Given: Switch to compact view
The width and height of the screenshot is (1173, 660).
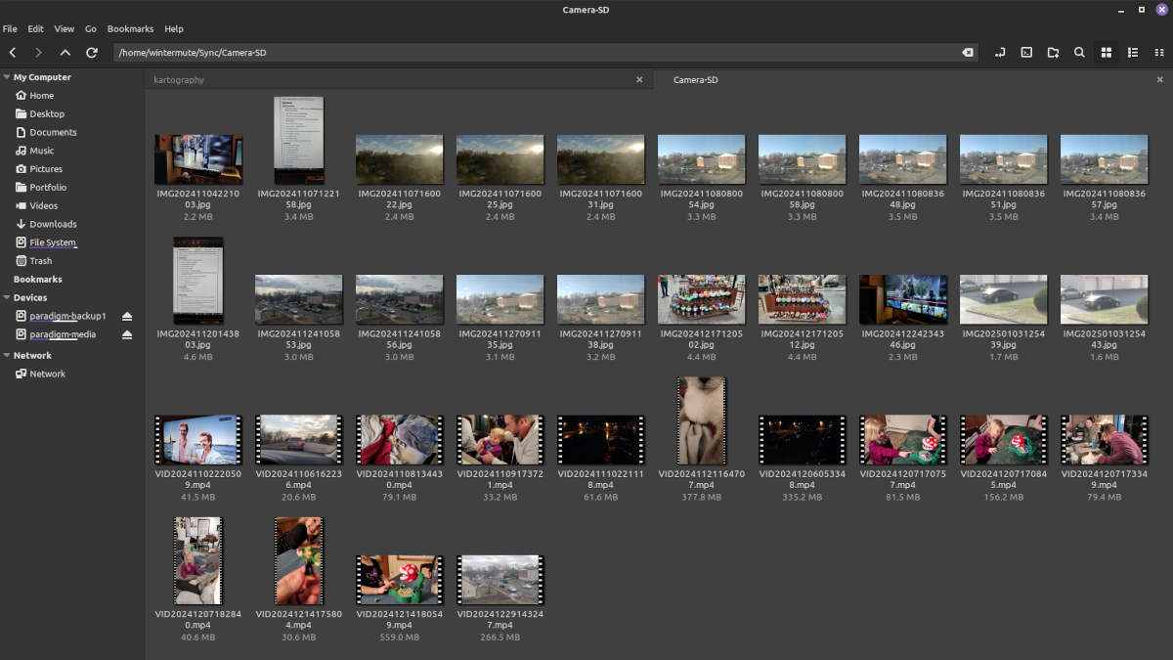Looking at the screenshot, I should [1158, 53].
